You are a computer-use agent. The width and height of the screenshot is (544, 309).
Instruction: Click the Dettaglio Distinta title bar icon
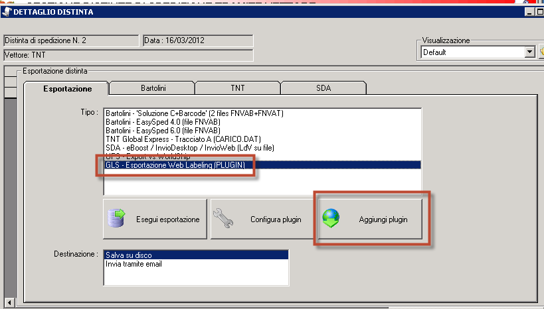click(6, 12)
